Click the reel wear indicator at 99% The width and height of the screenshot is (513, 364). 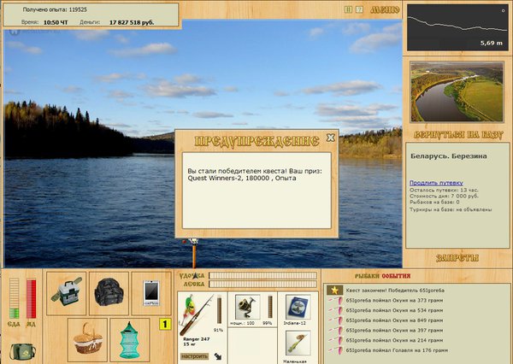[x=270, y=307]
